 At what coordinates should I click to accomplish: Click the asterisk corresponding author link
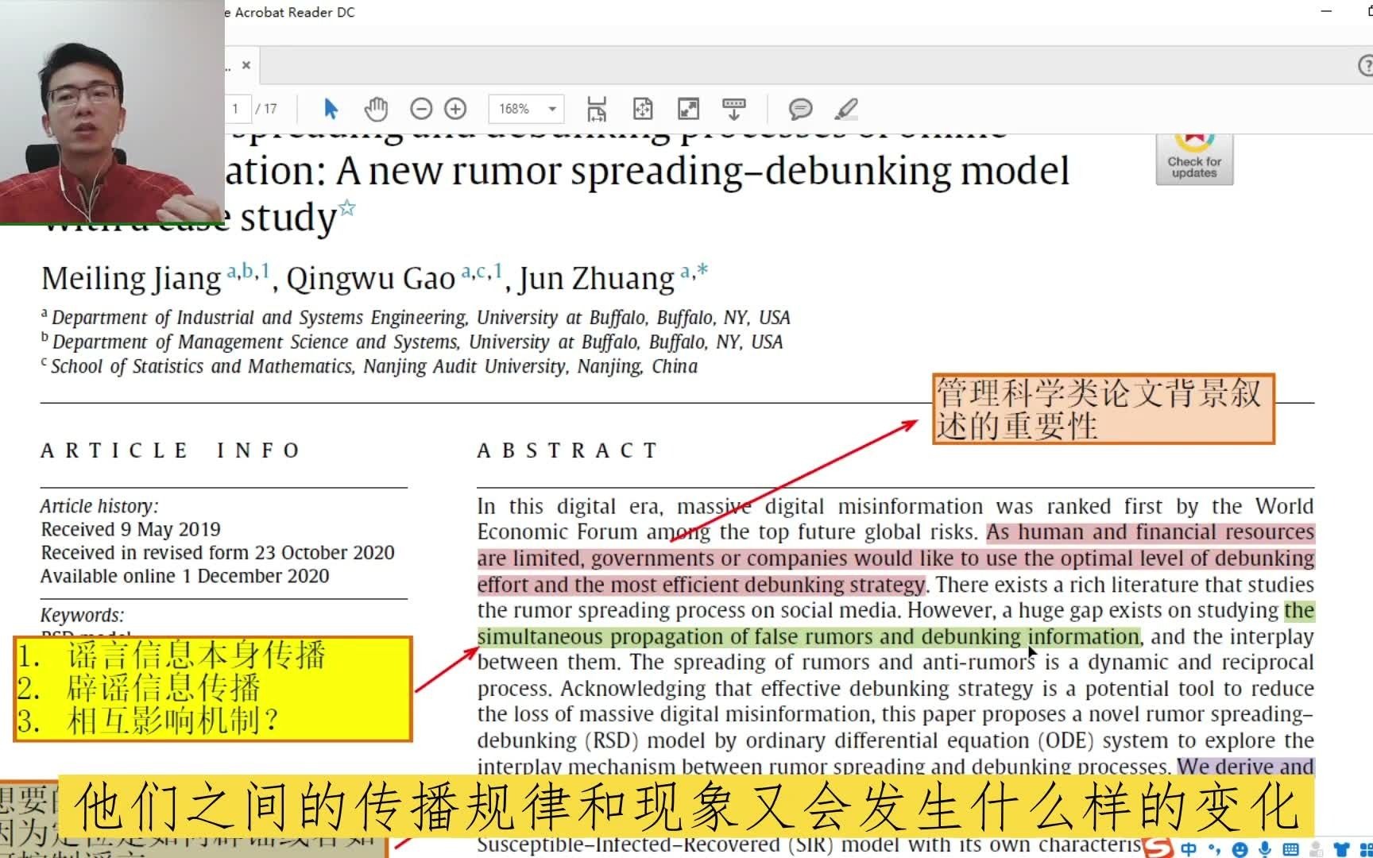702,270
